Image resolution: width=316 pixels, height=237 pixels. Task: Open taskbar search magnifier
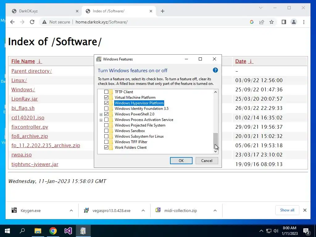[22, 231]
